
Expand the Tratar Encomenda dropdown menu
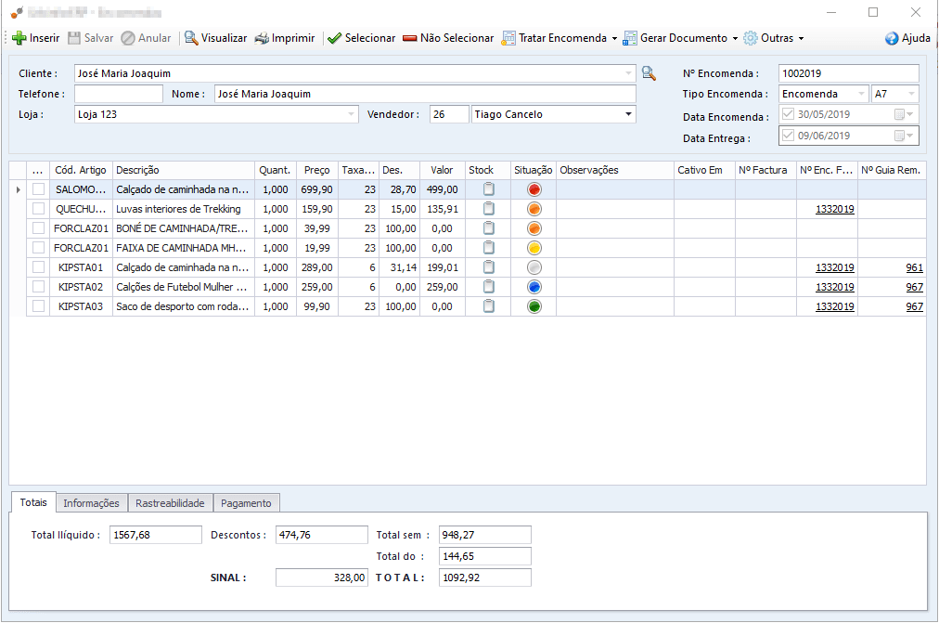point(614,39)
